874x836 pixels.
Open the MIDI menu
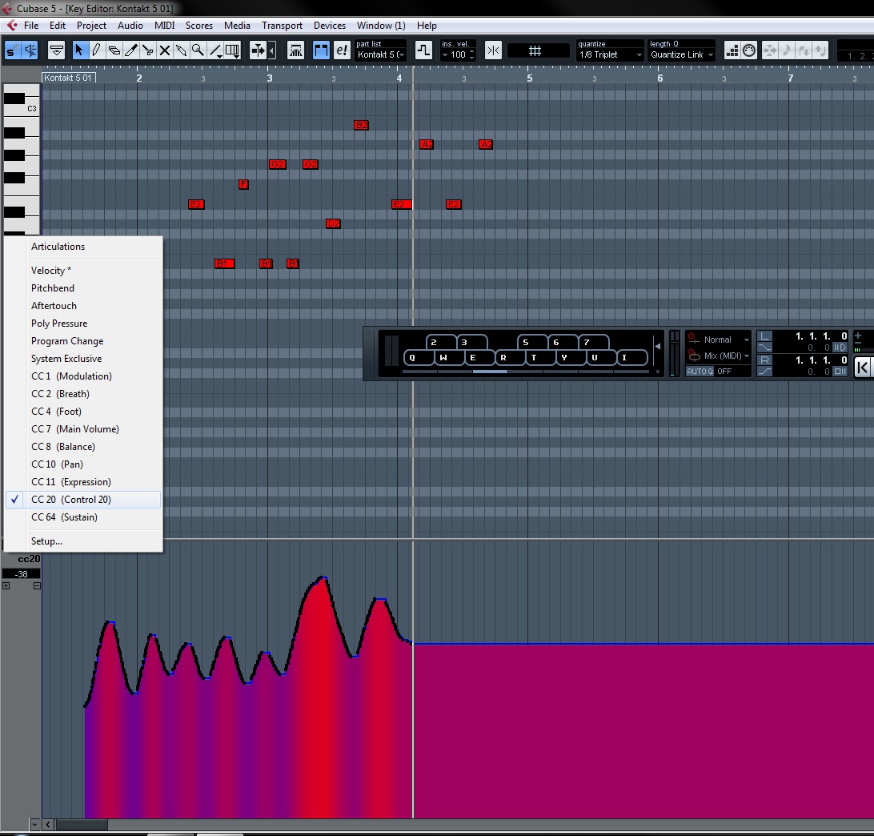164,26
